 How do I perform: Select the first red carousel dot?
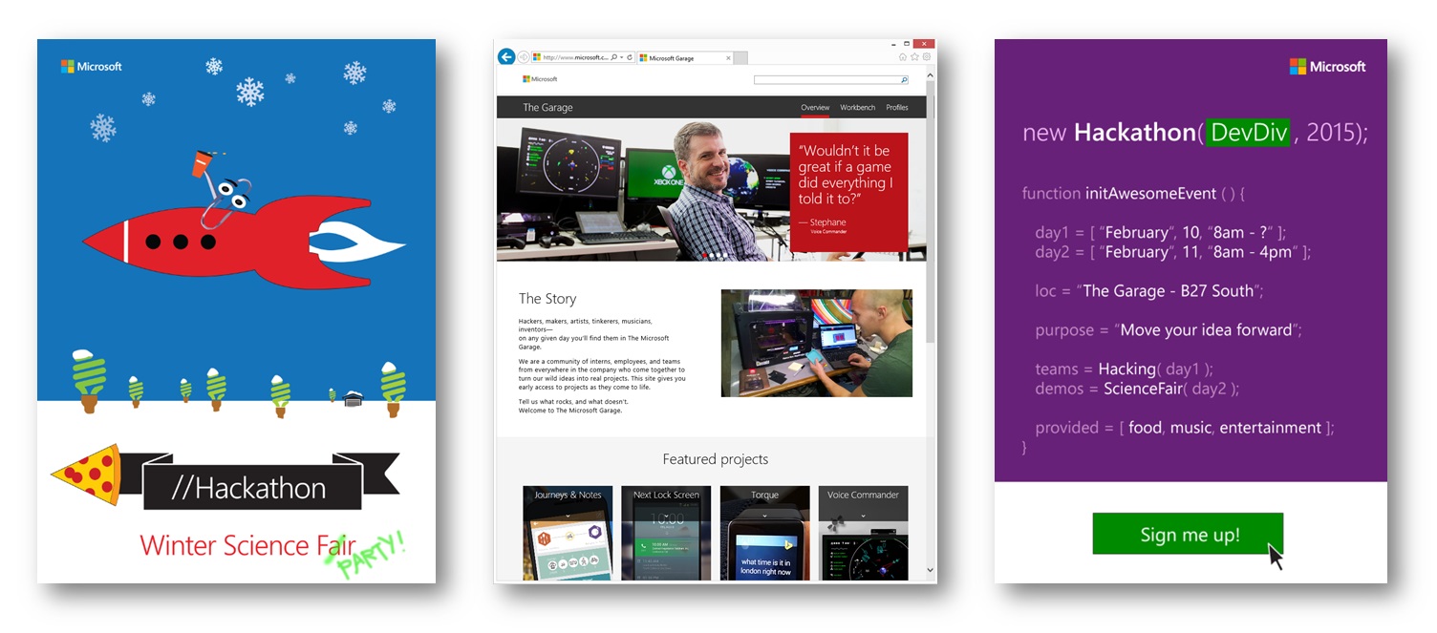[x=705, y=256]
